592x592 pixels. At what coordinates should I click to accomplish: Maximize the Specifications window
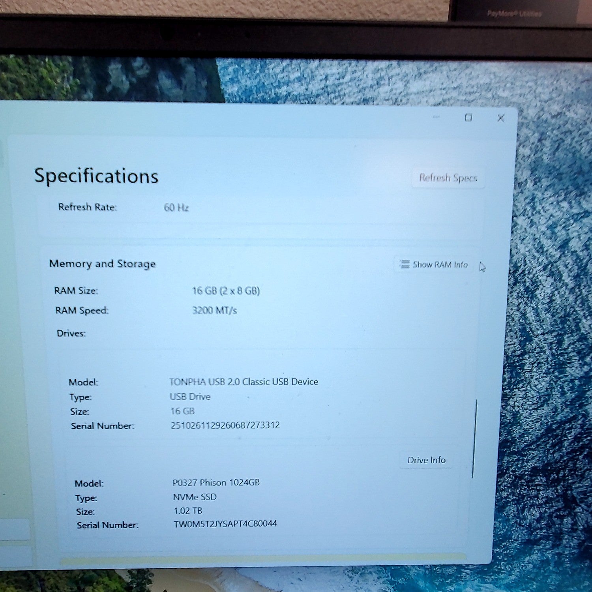point(468,117)
